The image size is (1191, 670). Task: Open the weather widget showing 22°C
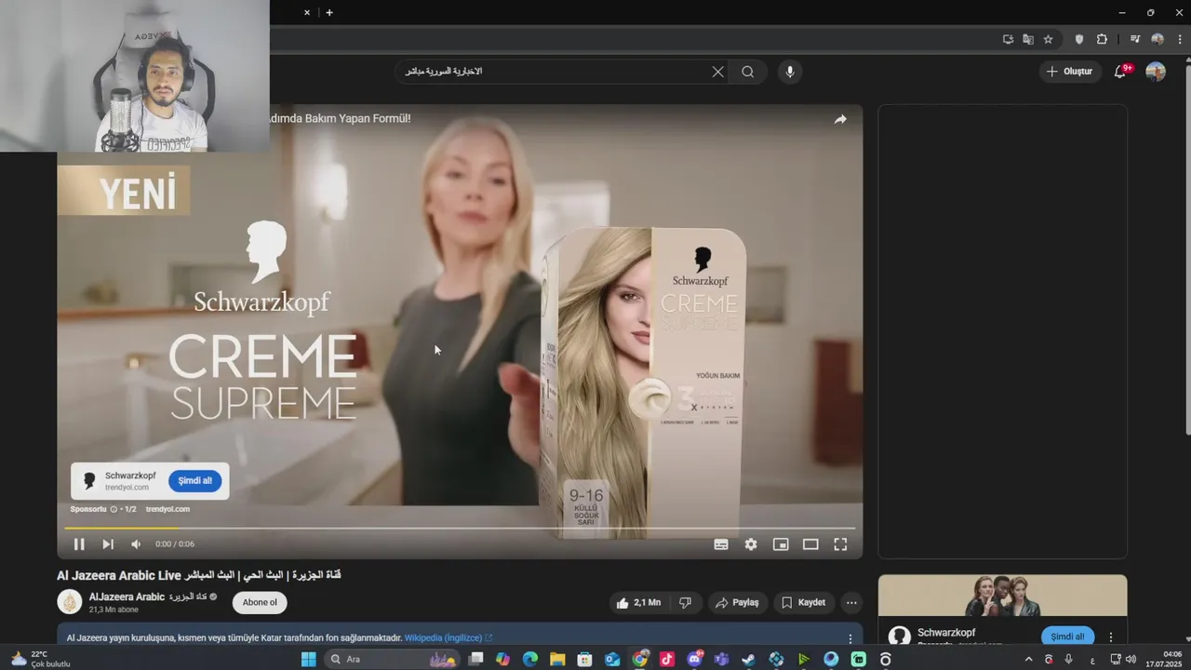pyautogui.click(x=39, y=659)
